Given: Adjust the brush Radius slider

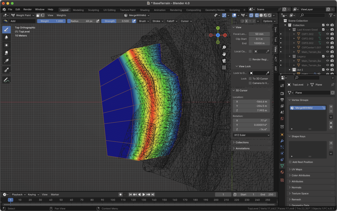Looking at the screenshot, I should (x=81, y=21).
